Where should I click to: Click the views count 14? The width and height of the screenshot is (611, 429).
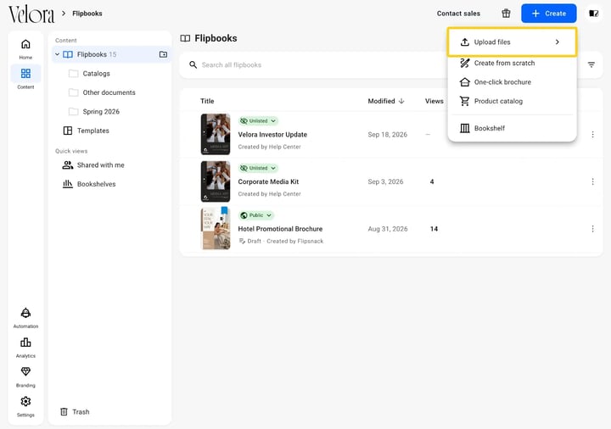tap(434, 229)
